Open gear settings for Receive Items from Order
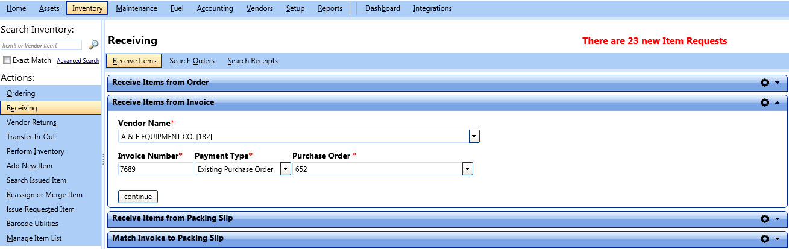Viewport: 789px width, 249px height. coord(765,83)
